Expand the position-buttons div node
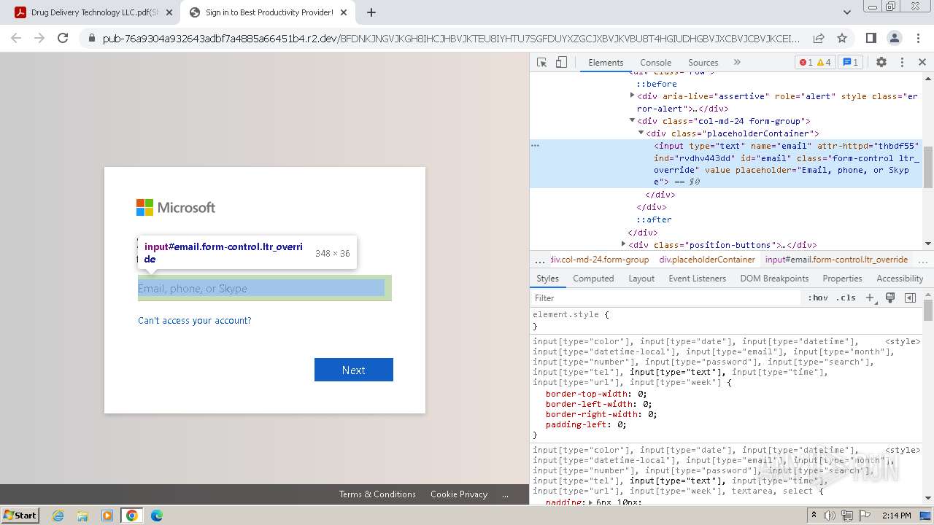 coord(624,244)
